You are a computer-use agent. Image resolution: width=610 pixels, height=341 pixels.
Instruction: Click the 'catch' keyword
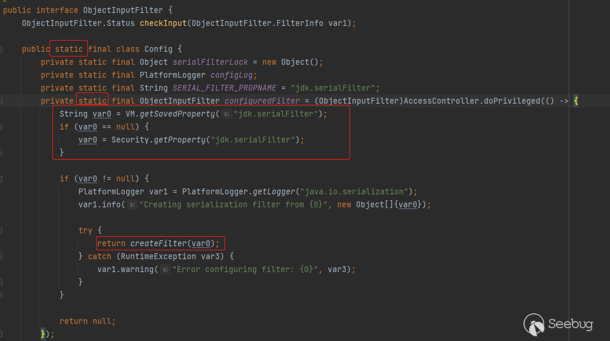point(100,257)
